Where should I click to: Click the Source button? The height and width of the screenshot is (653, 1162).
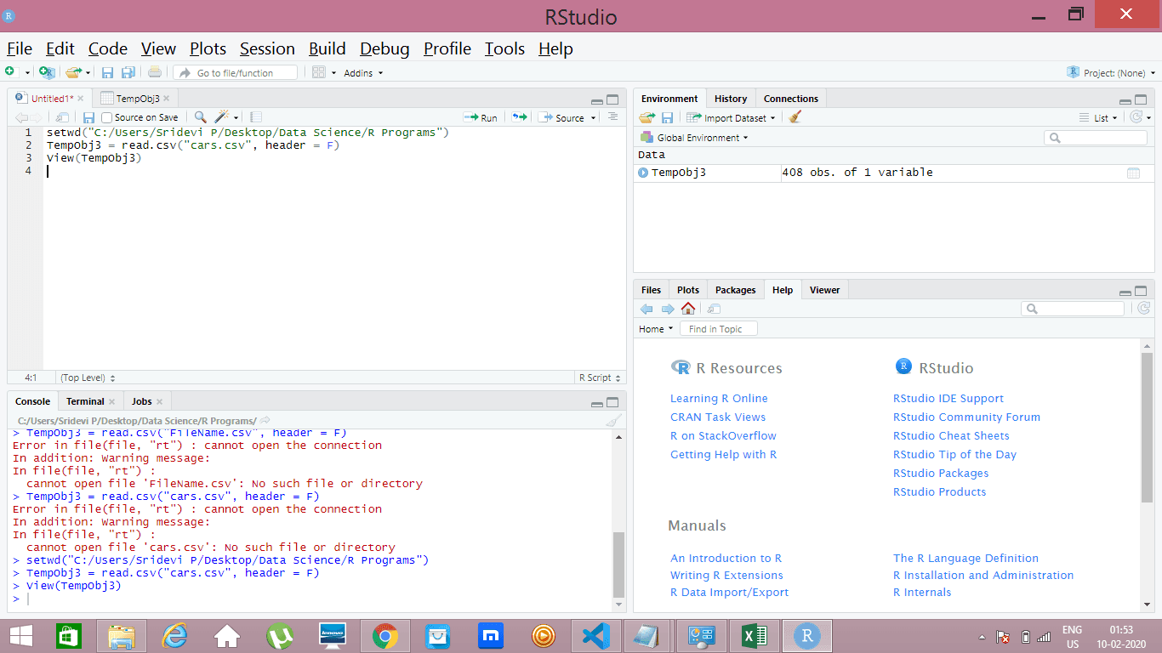[x=561, y=117]
